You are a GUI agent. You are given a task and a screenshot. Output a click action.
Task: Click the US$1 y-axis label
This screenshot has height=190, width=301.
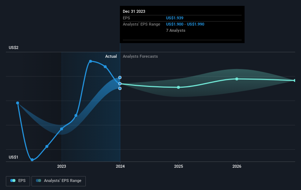[14, 157]
